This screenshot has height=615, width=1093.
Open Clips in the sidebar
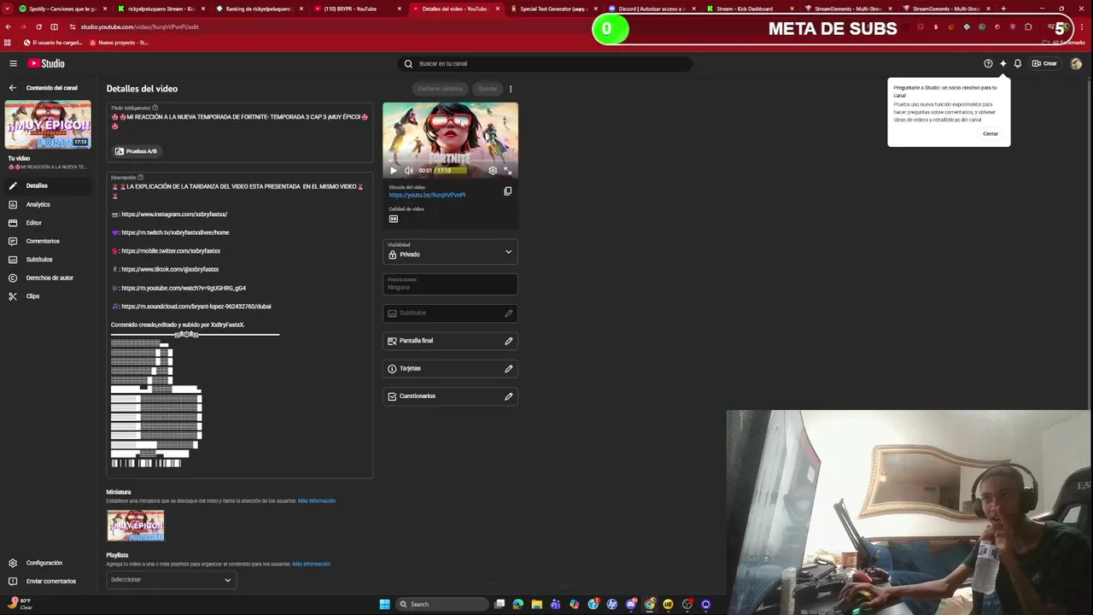pos(47,296)
